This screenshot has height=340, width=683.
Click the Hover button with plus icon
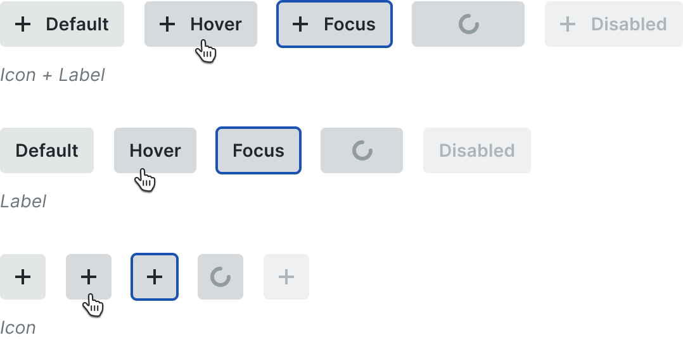(201, 24)
